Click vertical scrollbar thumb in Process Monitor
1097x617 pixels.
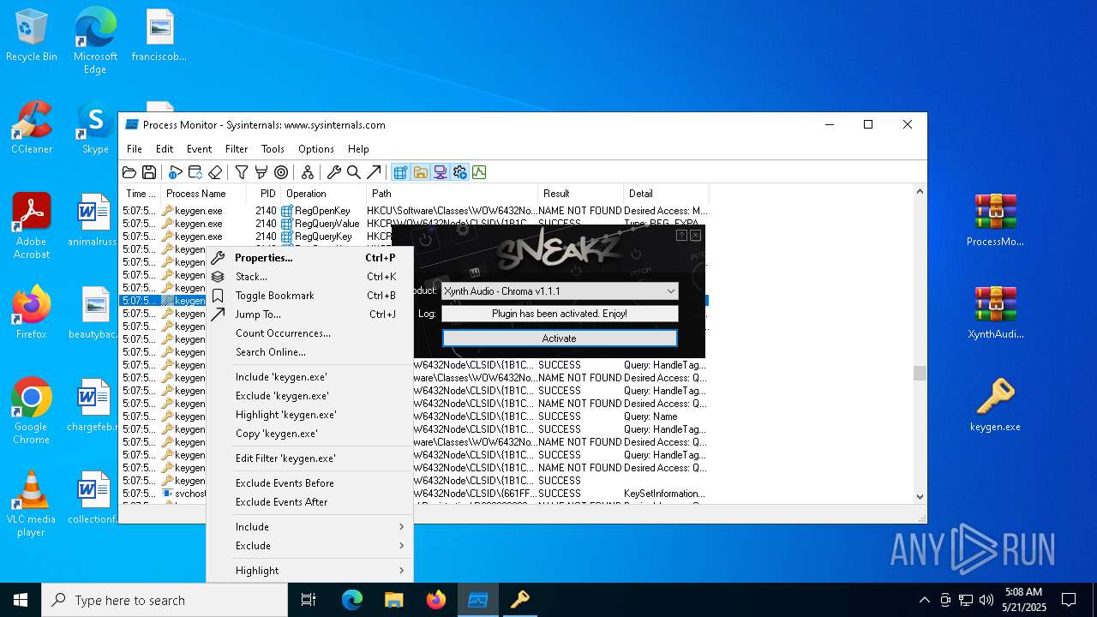(920, 374)
